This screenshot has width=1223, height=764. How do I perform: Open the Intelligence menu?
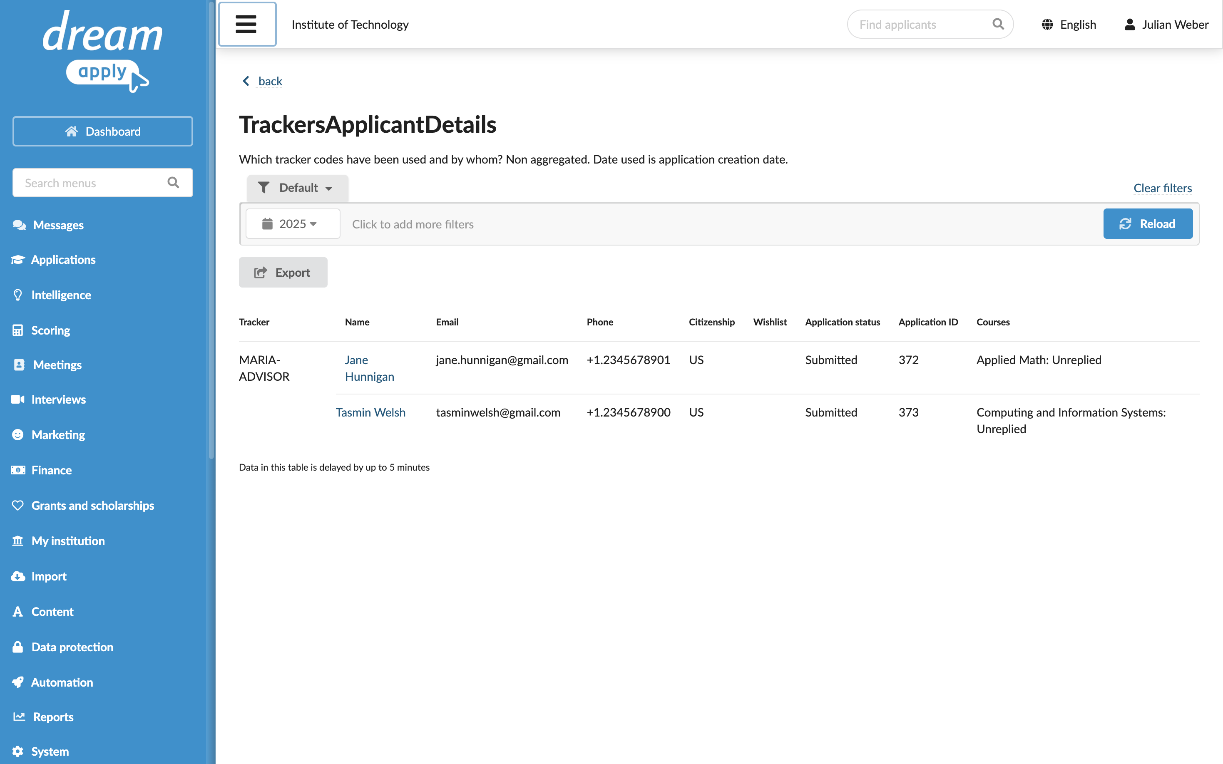click(x=61, y=295)
